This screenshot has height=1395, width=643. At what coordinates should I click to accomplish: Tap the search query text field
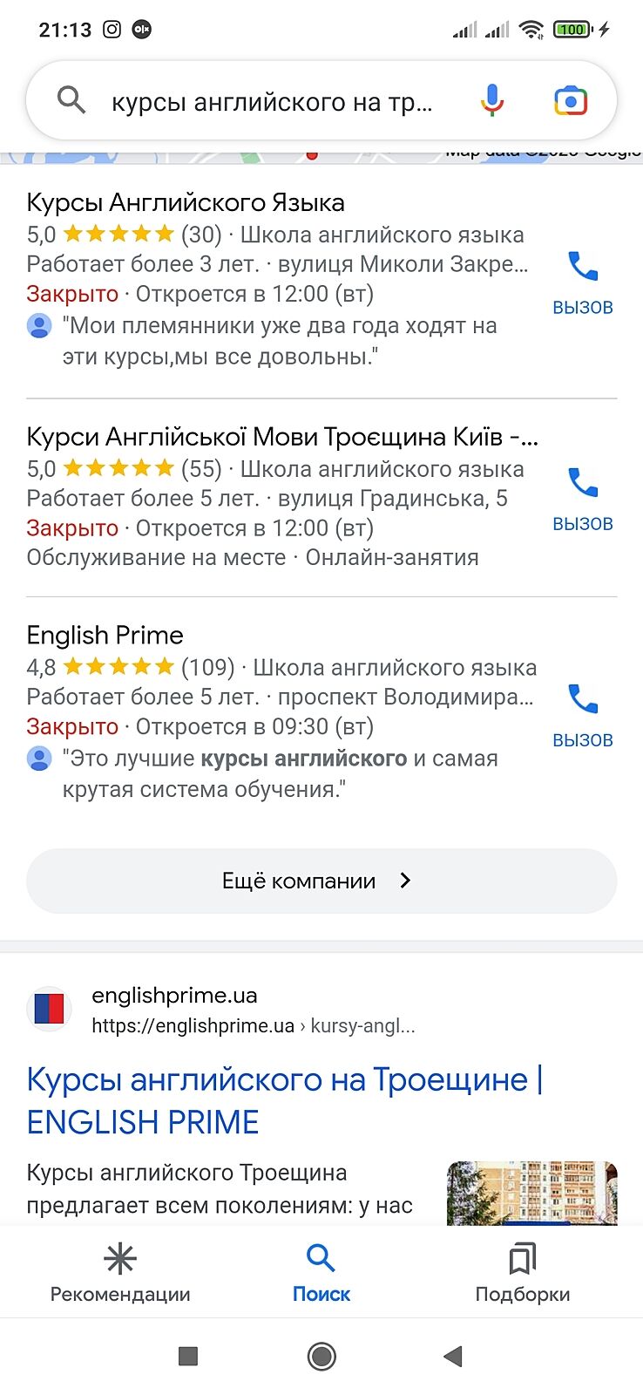(x=272, y=102)
